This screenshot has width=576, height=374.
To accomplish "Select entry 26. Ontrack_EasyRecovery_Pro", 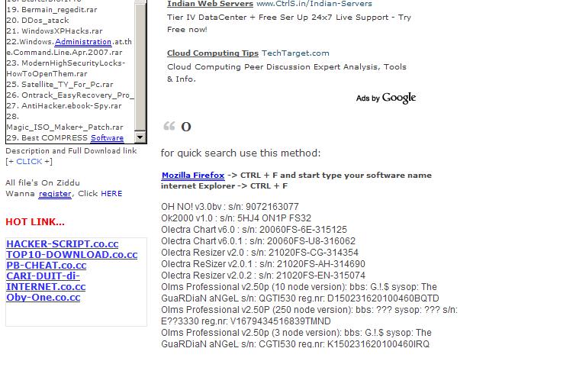I will coord(70,95).
